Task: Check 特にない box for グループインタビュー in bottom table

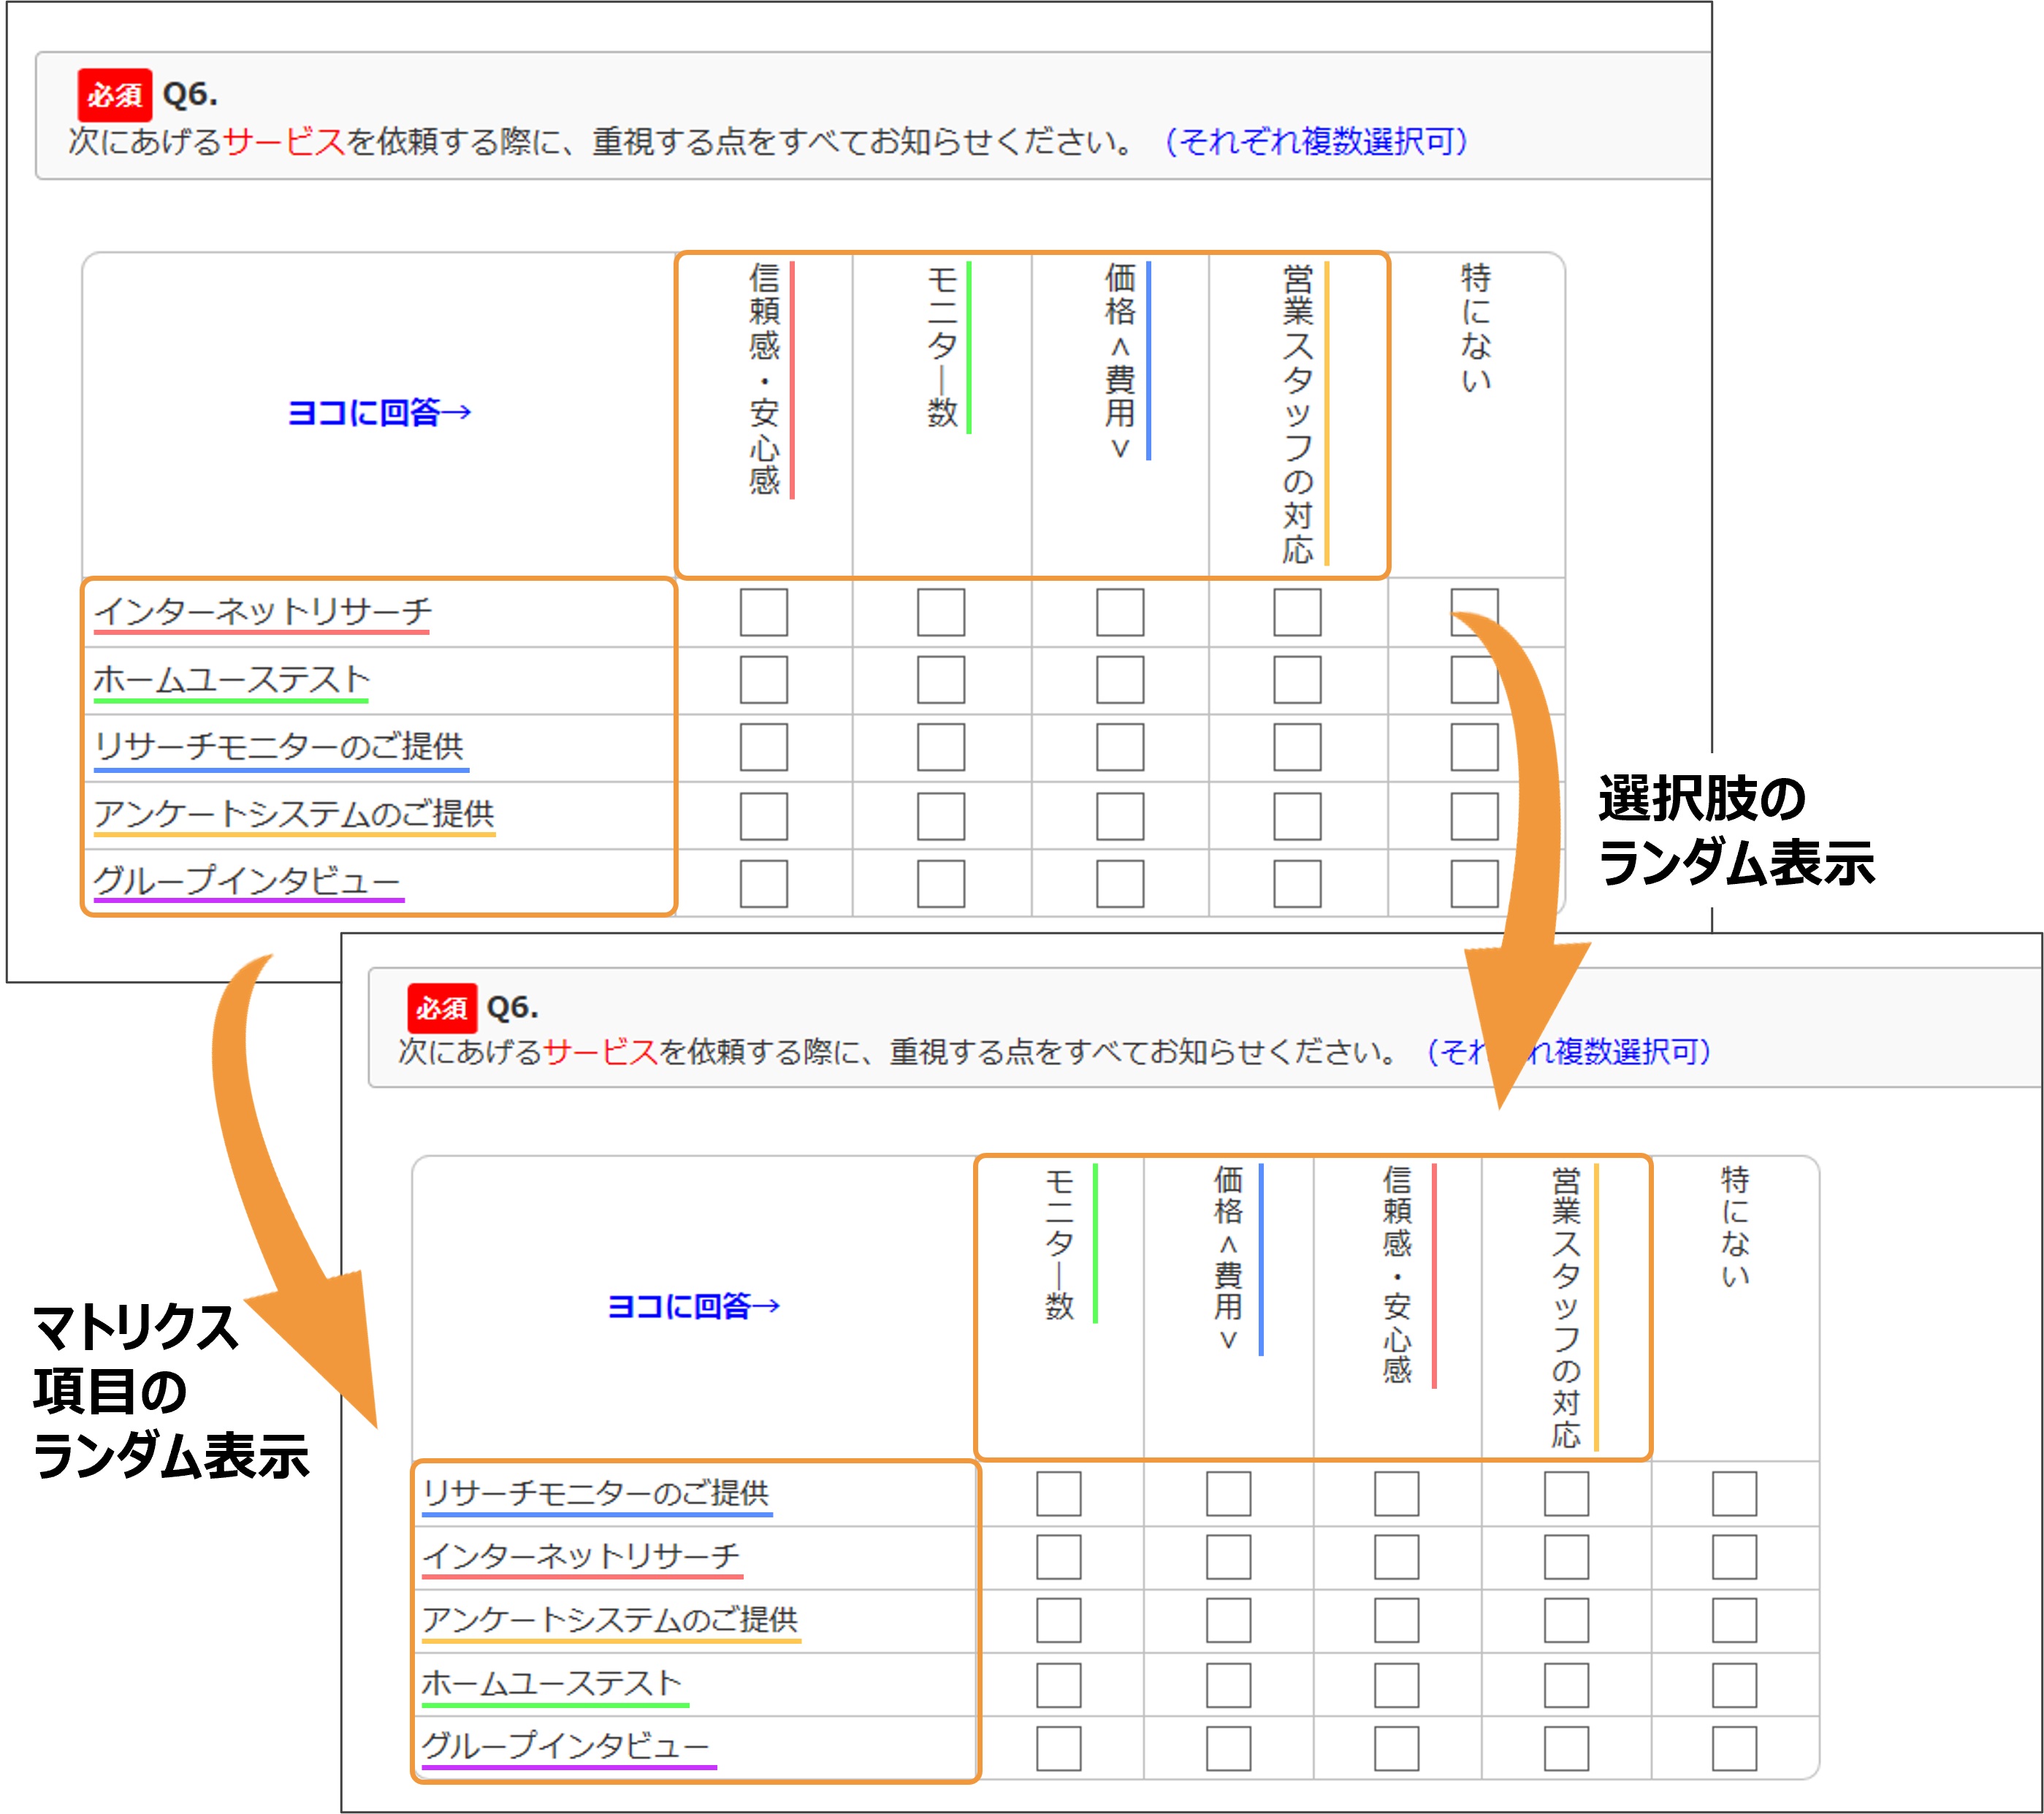Action: click(1734, 1748)
